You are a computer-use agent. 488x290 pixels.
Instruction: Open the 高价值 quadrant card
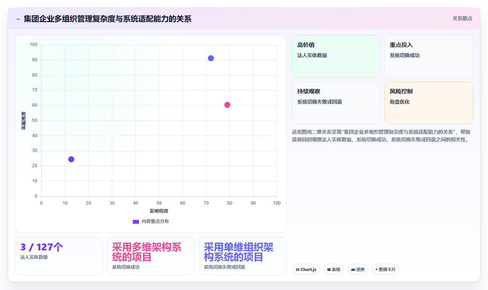click(x=336, y=56)
